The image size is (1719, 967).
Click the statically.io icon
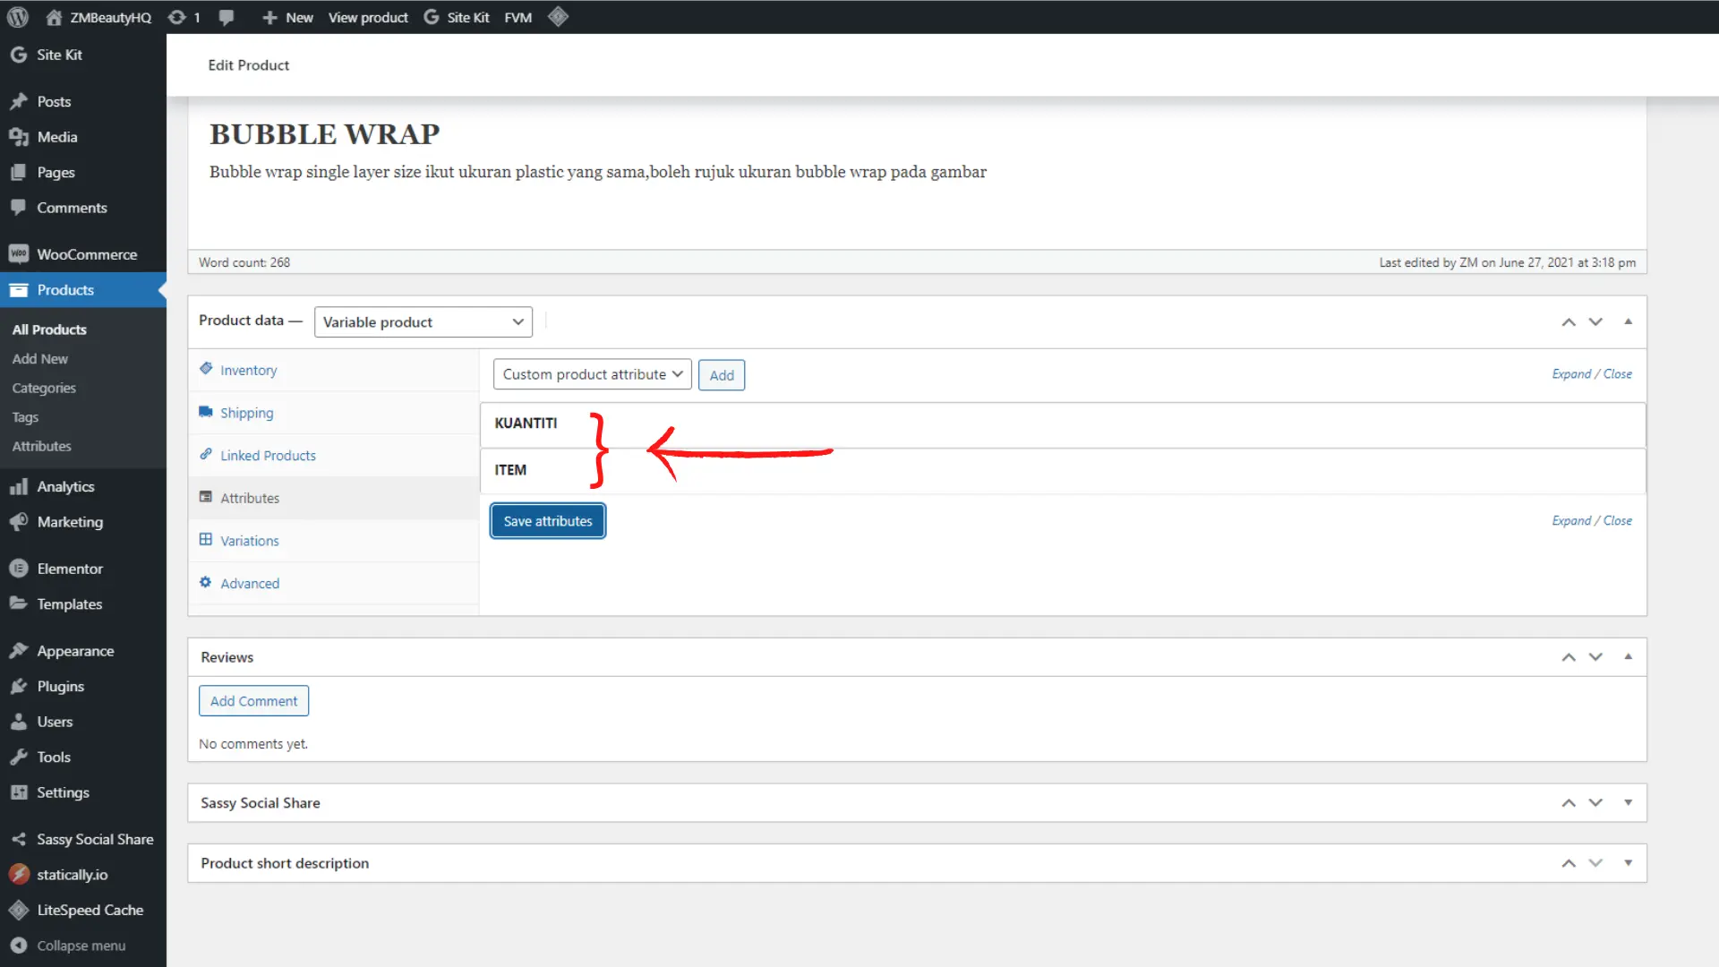(18, 875)
